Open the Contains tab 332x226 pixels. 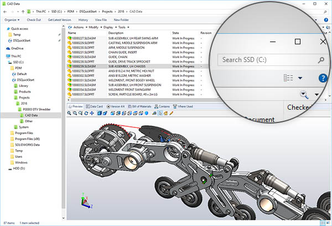pyautogui.click(x=162, y=106)
